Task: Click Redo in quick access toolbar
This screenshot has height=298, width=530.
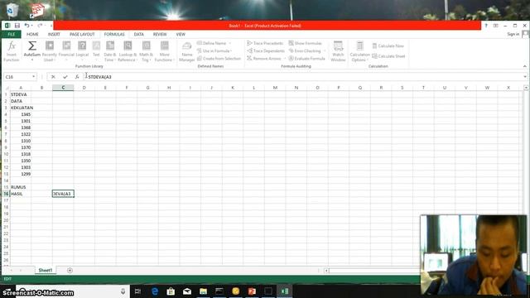Action: coord(40,26)
